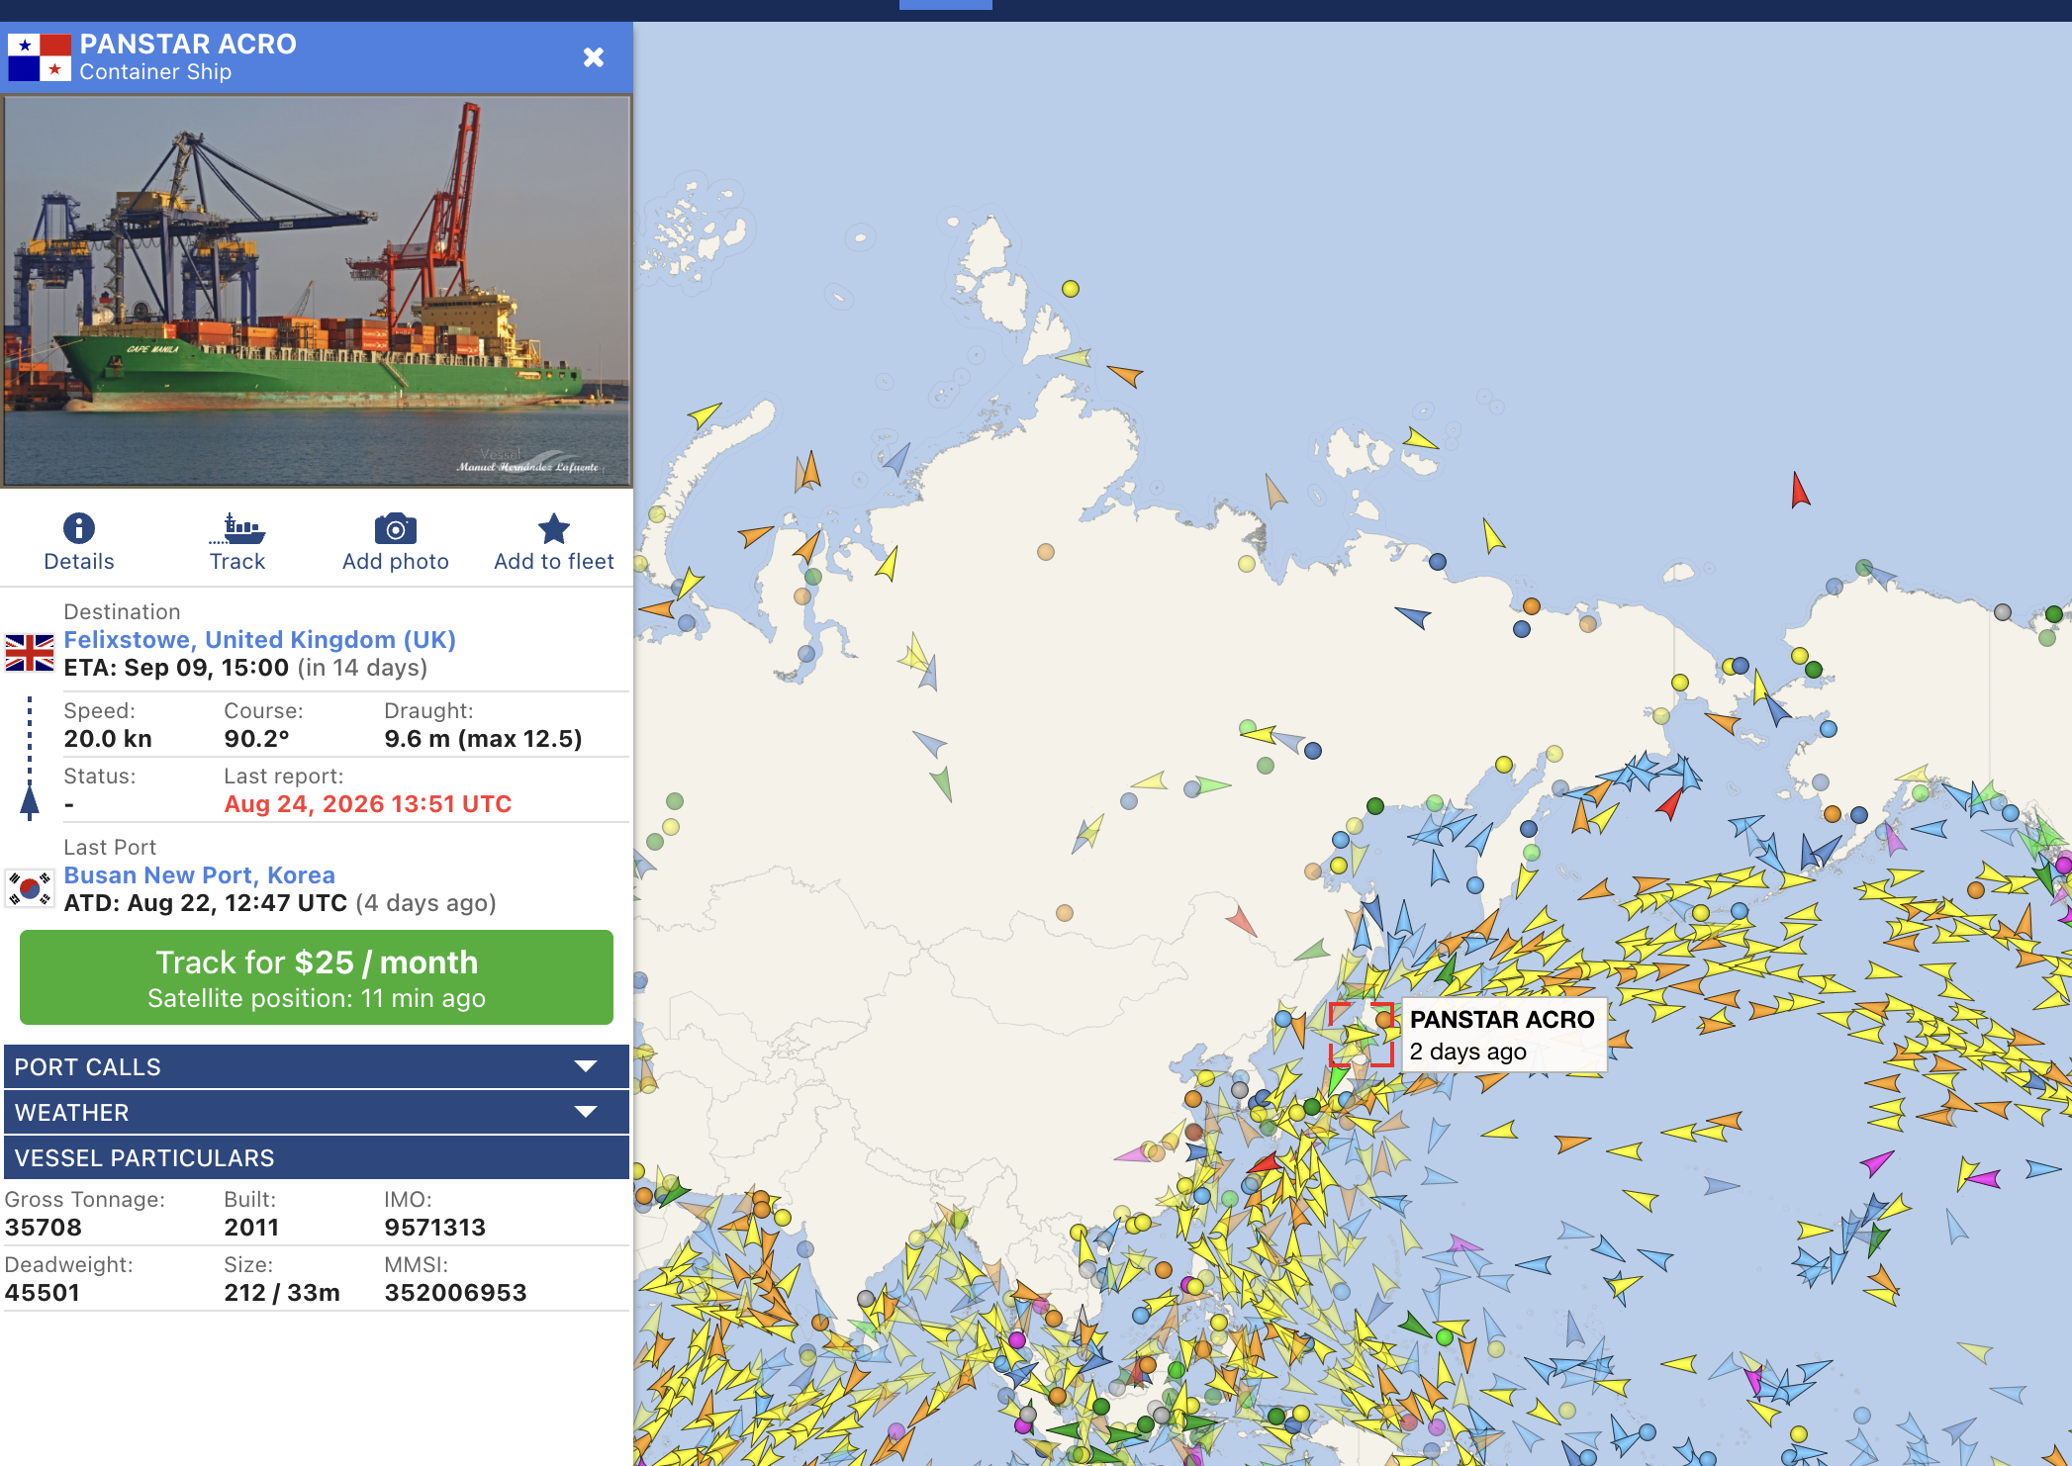Click the ATD Aug 22, 12:47 UTC text
The image size is (2072, 1466).
coord(206,903)
